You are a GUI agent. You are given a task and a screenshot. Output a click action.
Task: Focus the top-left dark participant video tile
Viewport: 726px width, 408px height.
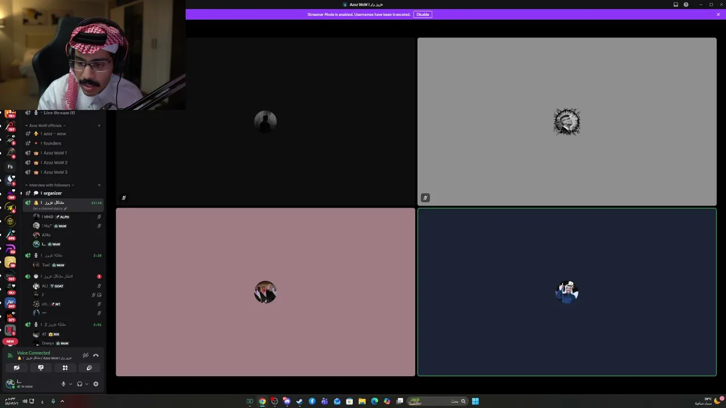coord(265,121)
